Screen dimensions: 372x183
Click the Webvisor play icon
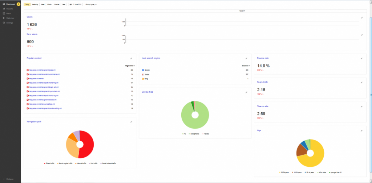coord(4,18)
